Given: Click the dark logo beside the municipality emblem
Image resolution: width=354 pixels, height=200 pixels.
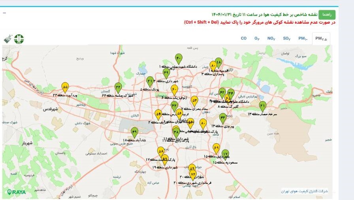Looking at the screenshot, I should [8, 39].
